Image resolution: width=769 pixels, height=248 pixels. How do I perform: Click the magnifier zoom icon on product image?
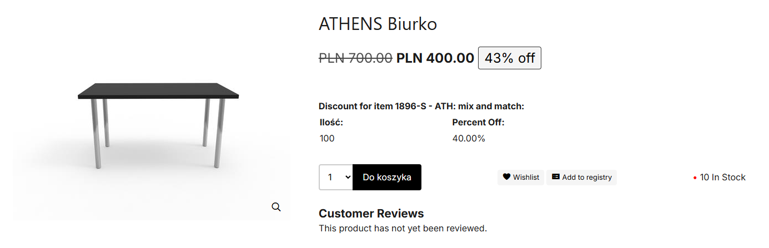(276, 207)
